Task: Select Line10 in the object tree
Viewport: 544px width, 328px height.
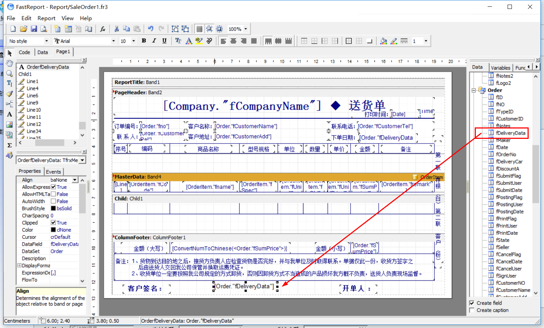Action: click(x=34, y=110)
